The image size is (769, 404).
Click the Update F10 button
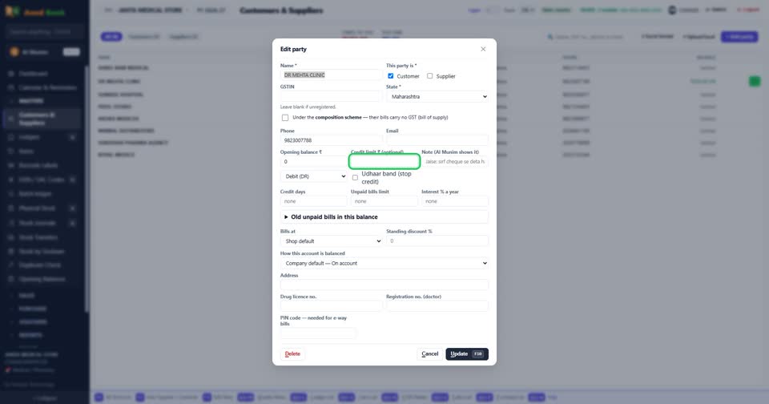pyautogui.click(x=467, y=354)
